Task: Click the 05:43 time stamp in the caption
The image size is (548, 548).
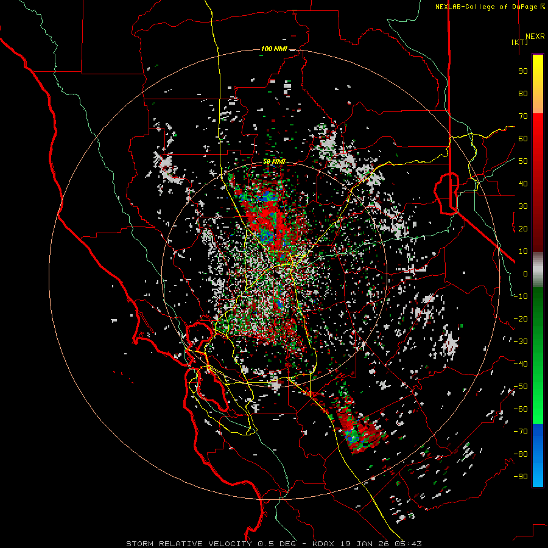Action: [407, 544]
